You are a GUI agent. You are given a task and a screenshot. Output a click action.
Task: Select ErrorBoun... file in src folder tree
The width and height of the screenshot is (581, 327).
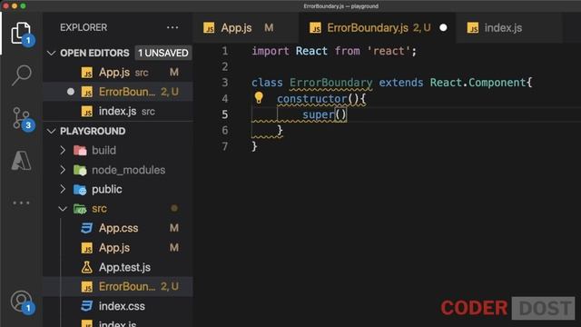pos(118,287)
